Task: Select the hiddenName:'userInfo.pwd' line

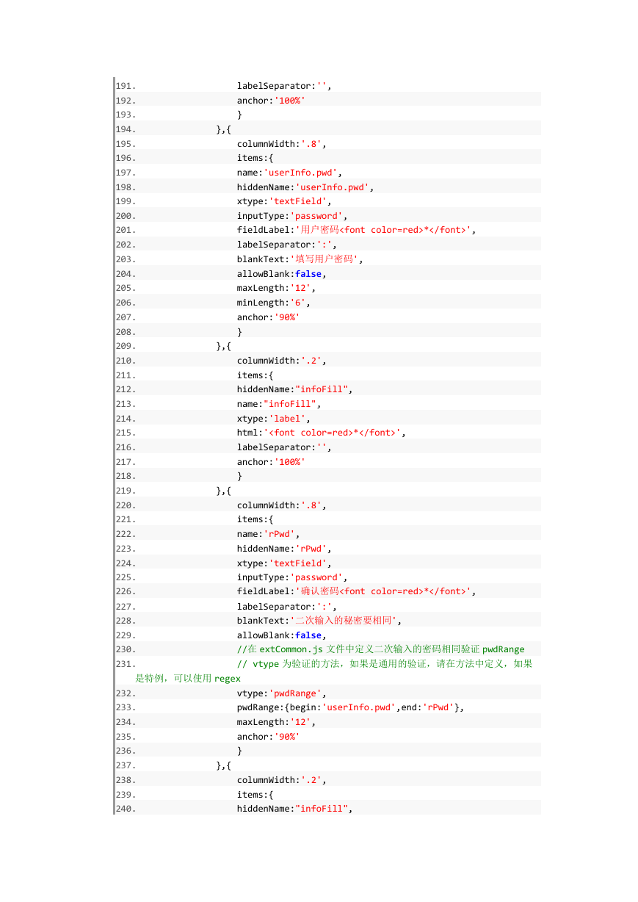Action: [x=305, y=187]
